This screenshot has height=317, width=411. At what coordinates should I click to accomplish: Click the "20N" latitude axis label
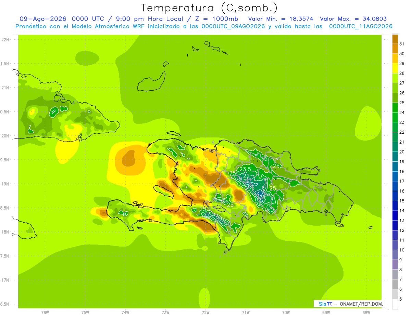pyautogui.click(x=6, y=136)
